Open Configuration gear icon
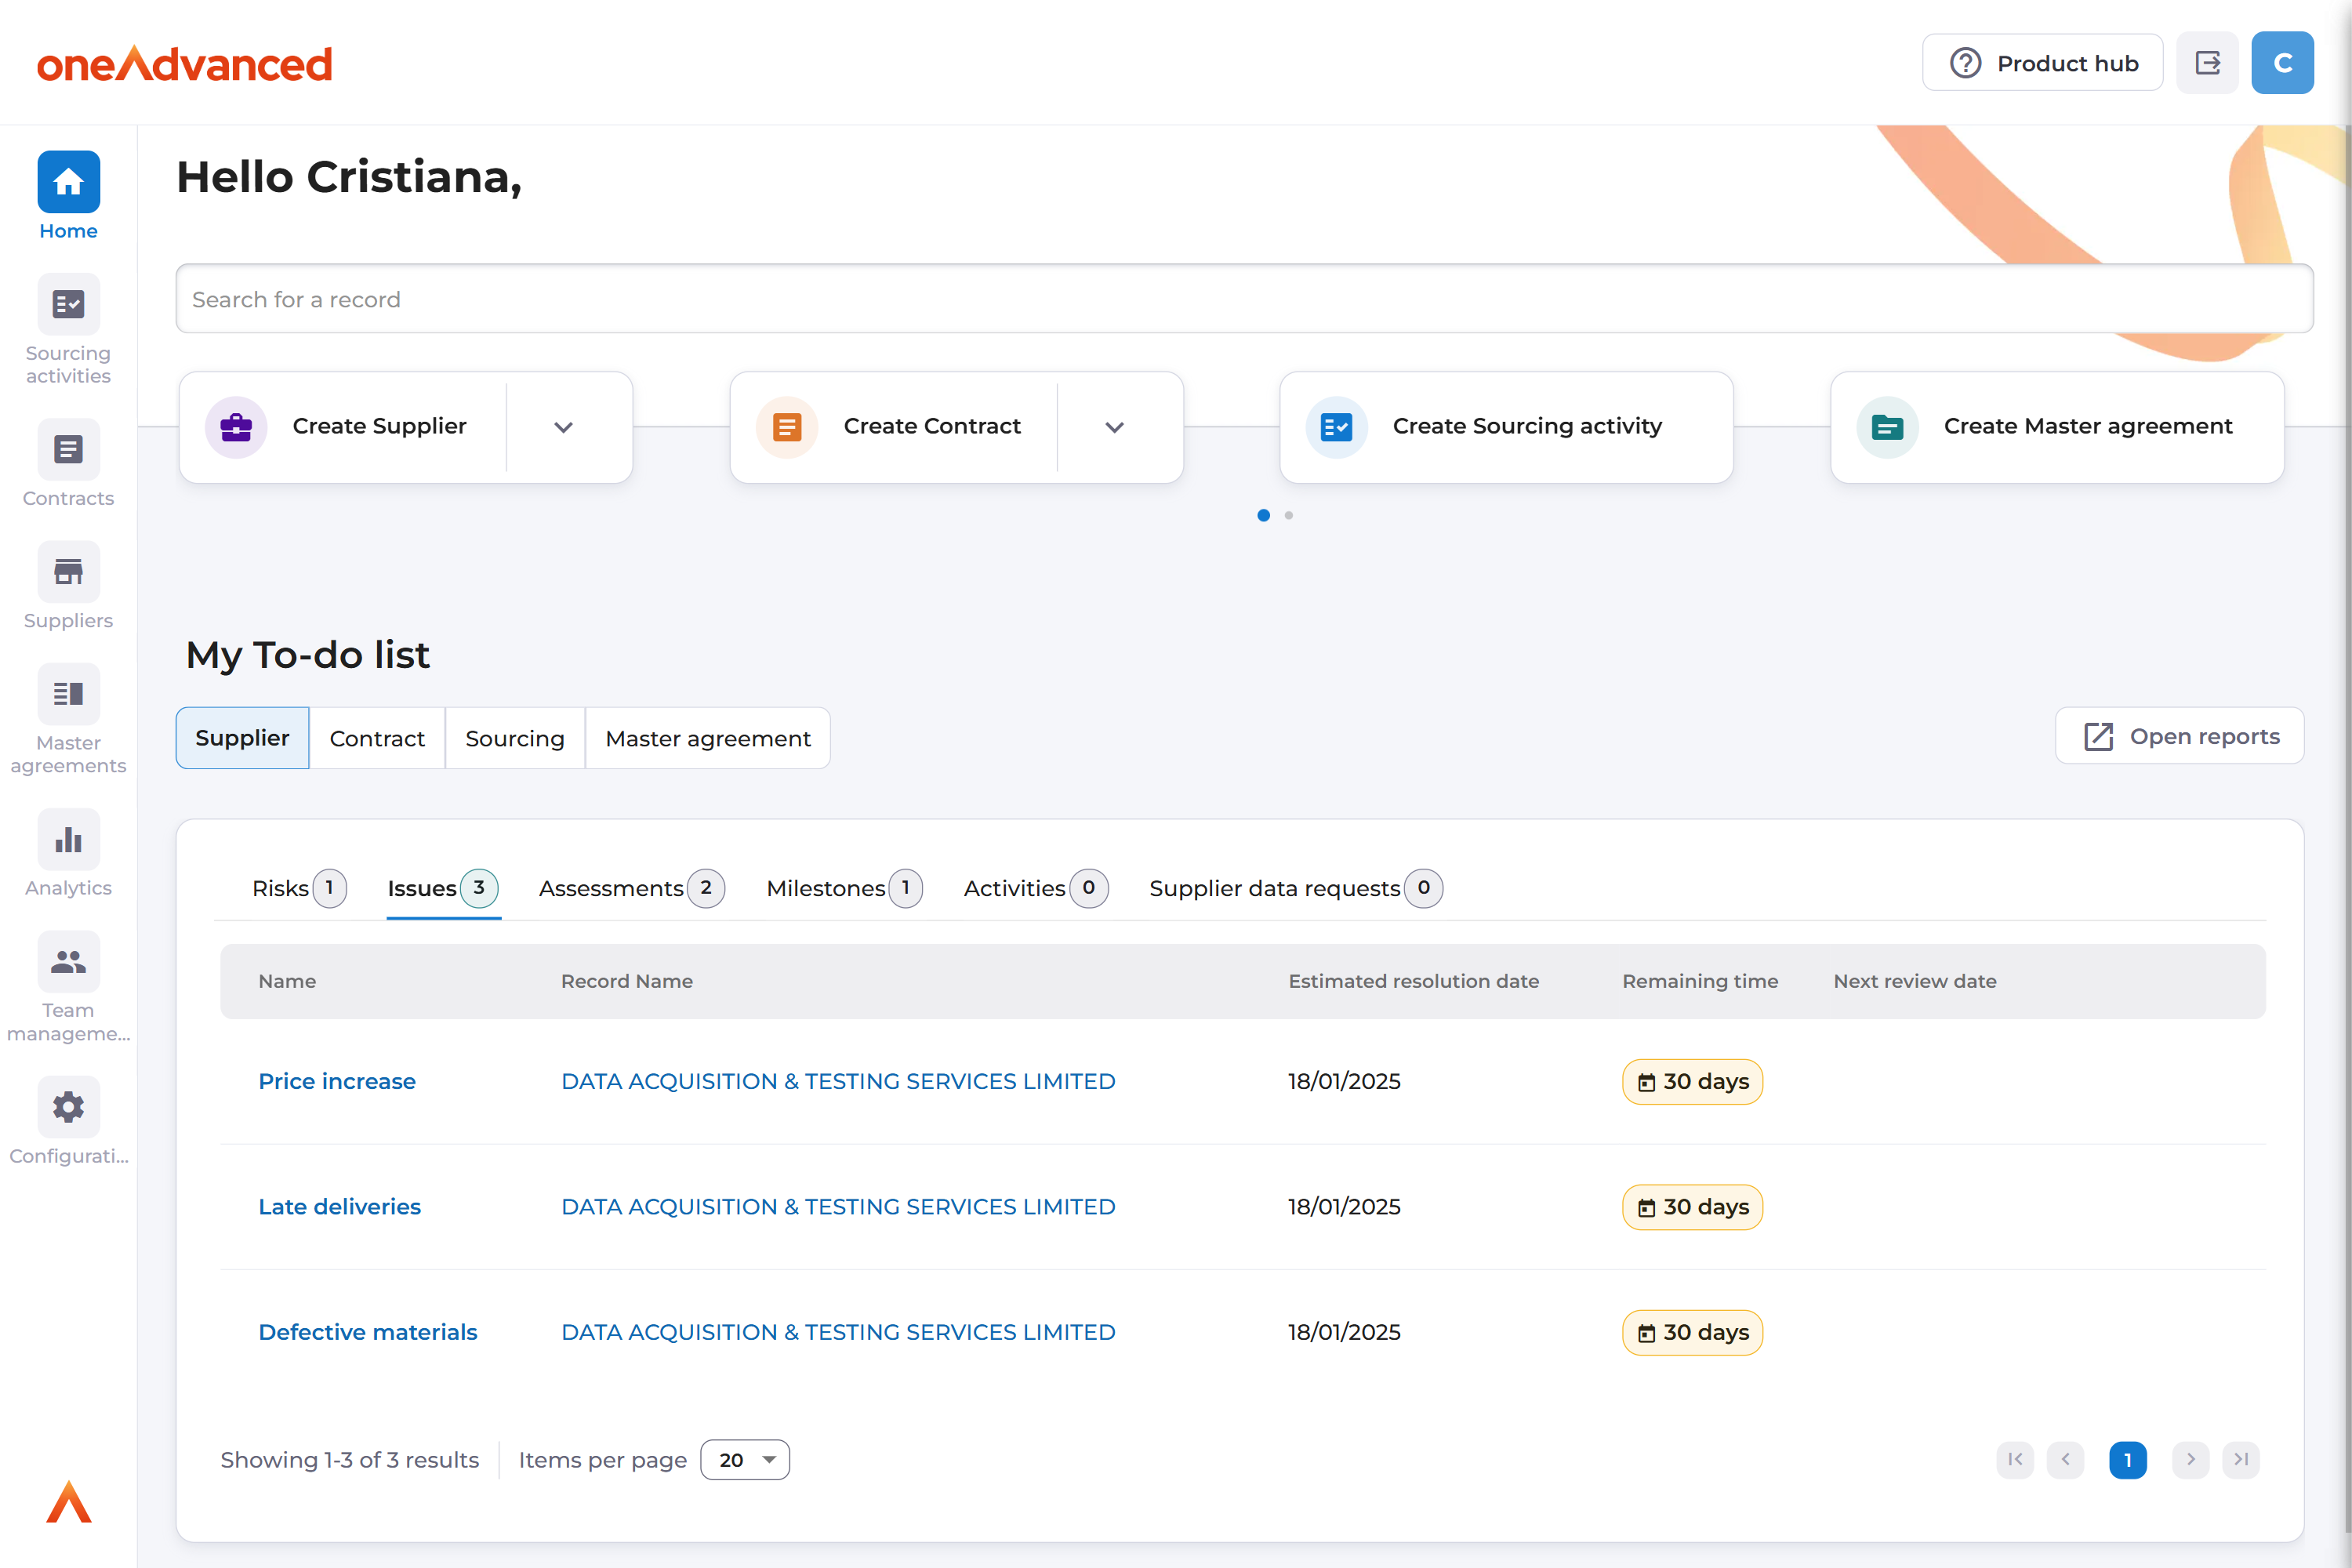 (x=68, y=1107)
